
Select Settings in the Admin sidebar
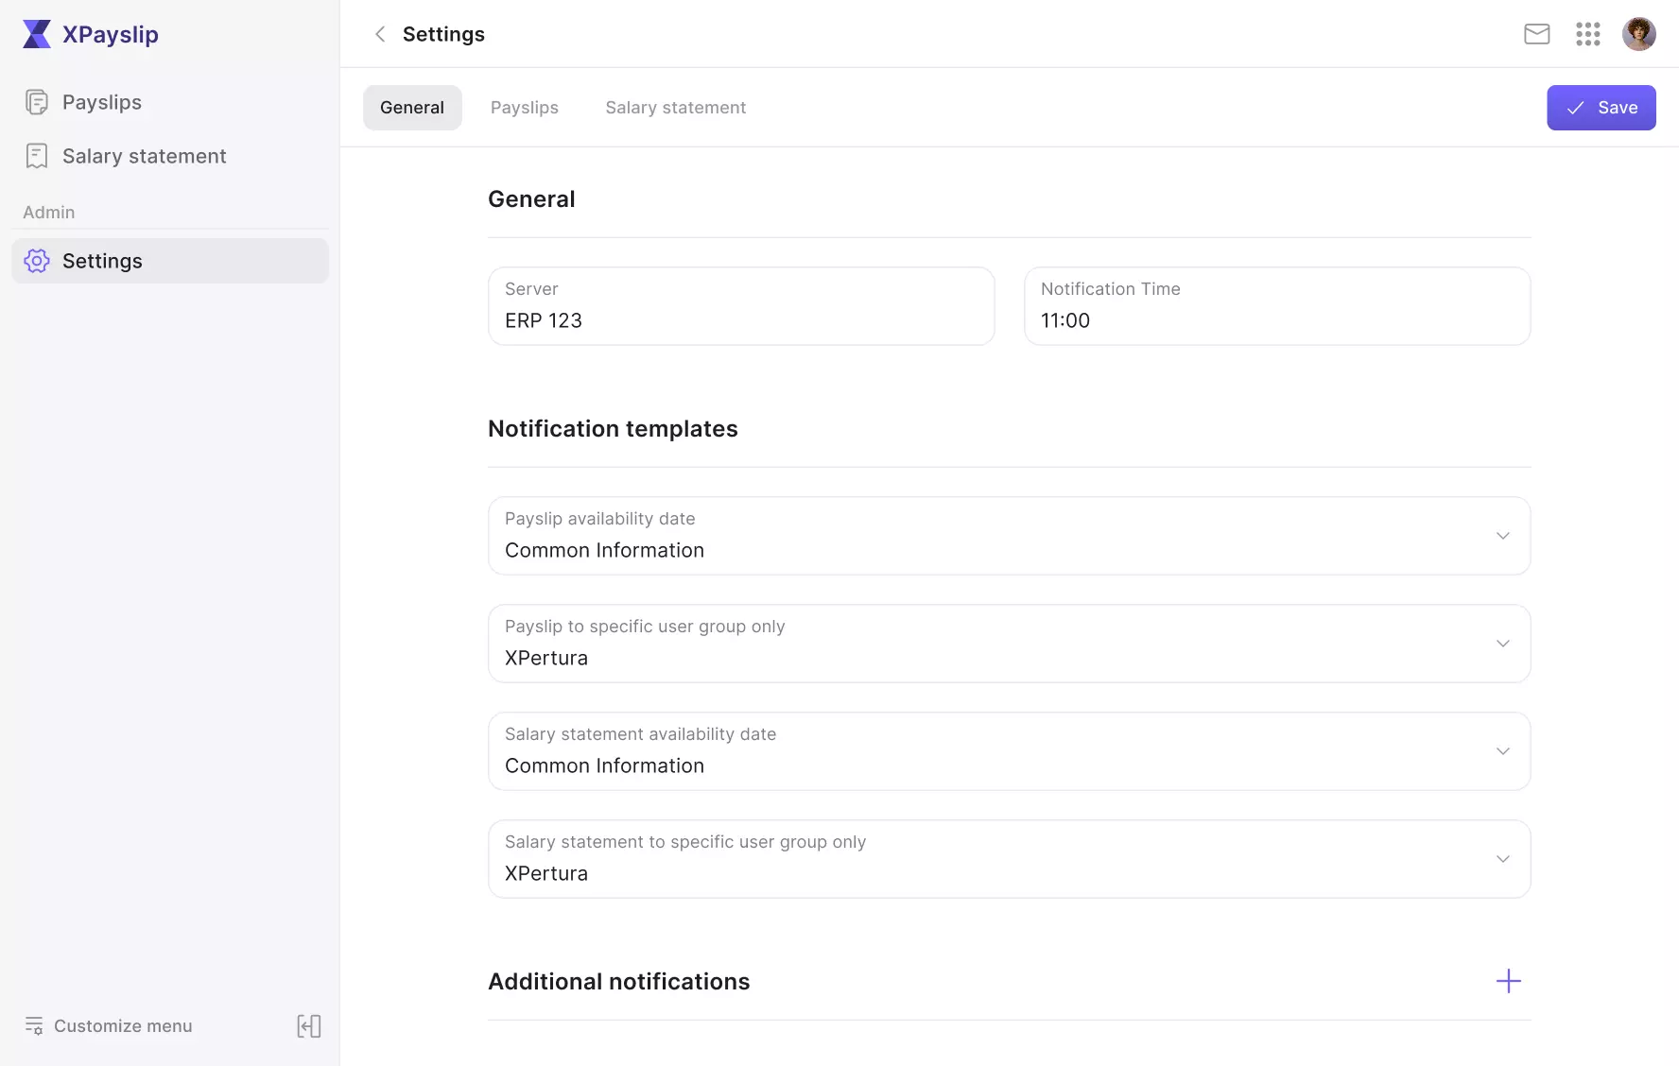(170, 261)
